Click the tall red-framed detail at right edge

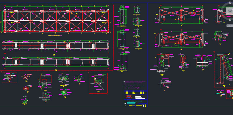click(x=223, y=70)
